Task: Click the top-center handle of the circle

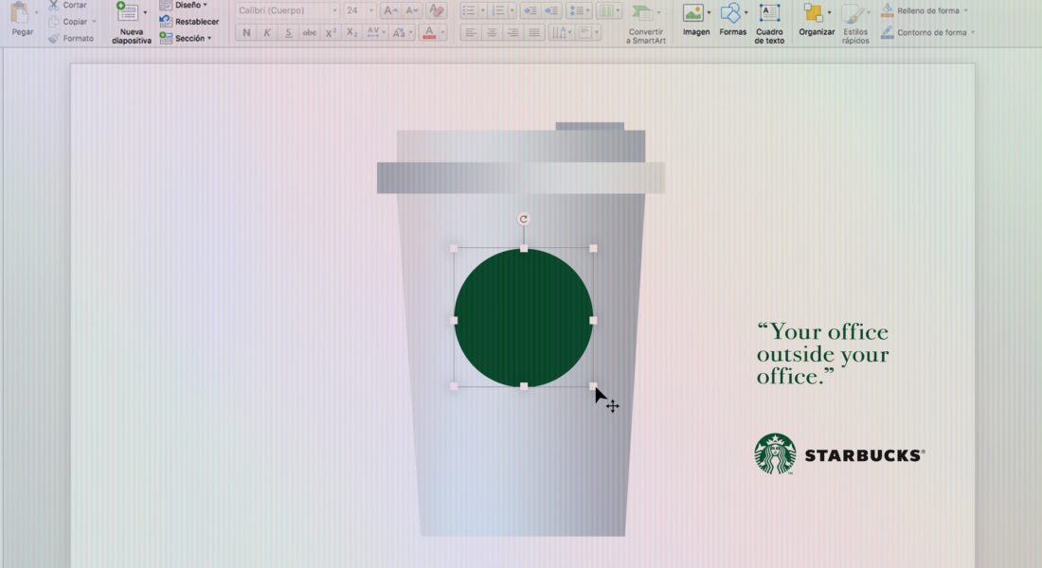Action: [x=524, y=248]
